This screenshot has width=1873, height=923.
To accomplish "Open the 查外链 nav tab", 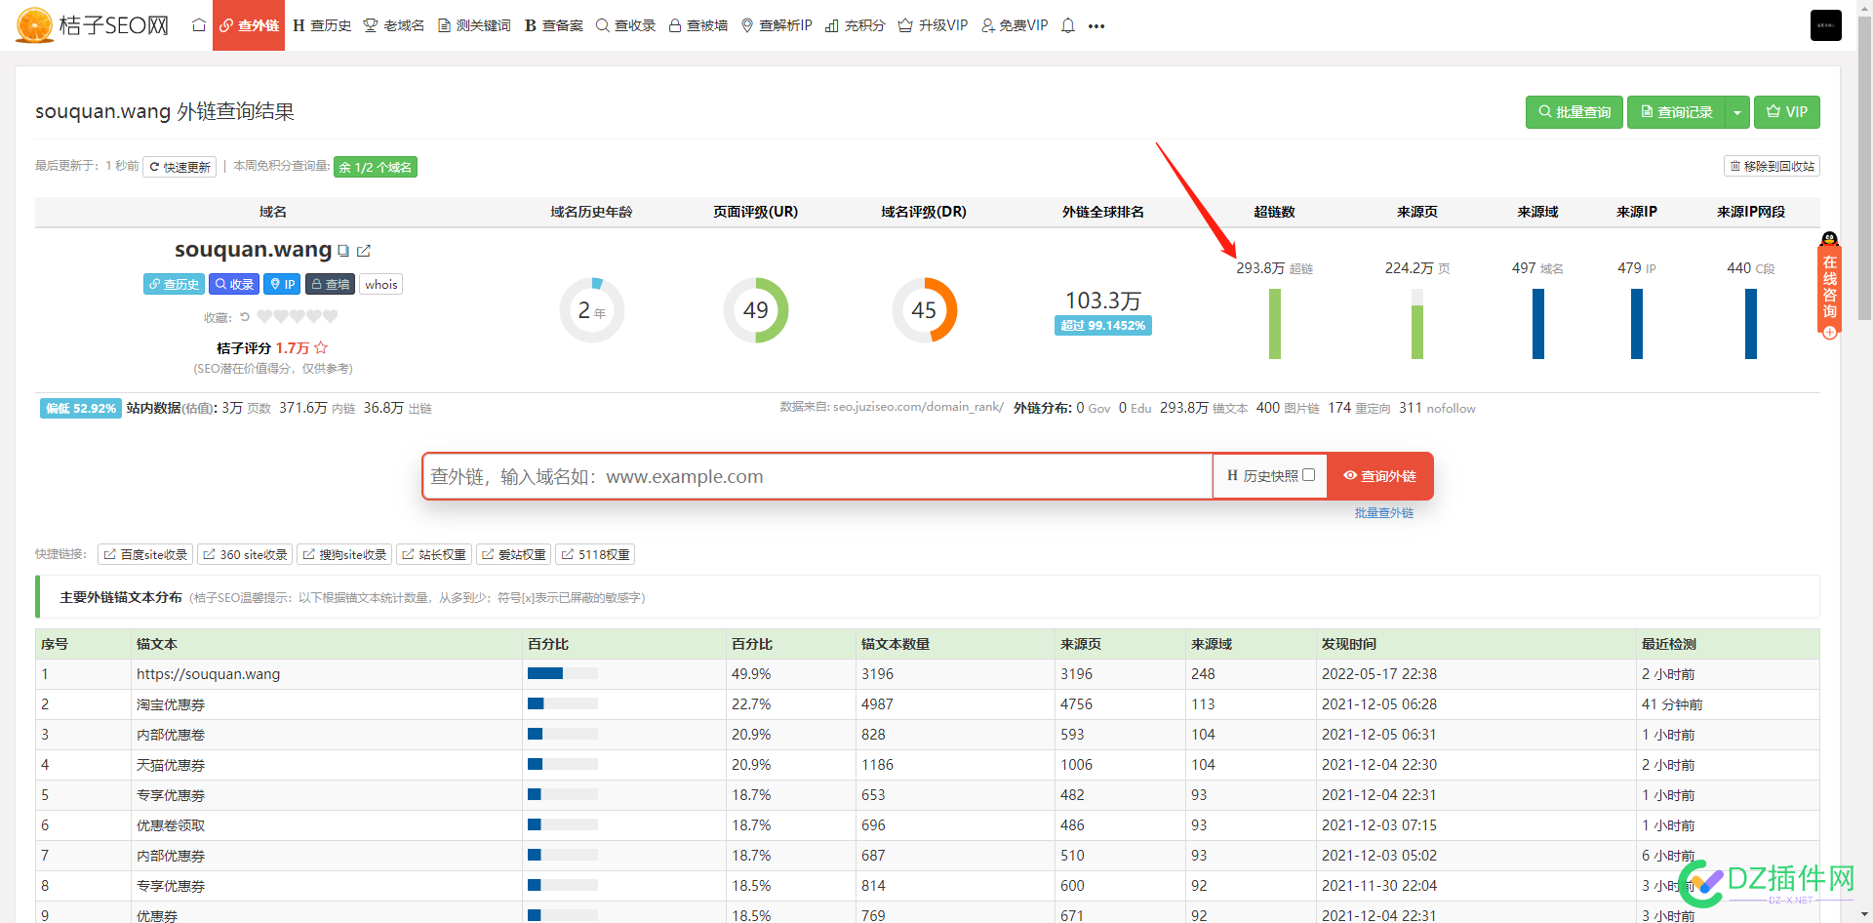I will [249, 25].
